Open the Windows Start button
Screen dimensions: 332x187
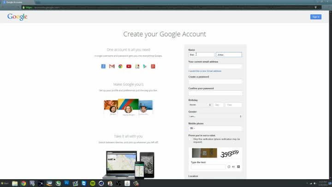[x=5, y=183]
